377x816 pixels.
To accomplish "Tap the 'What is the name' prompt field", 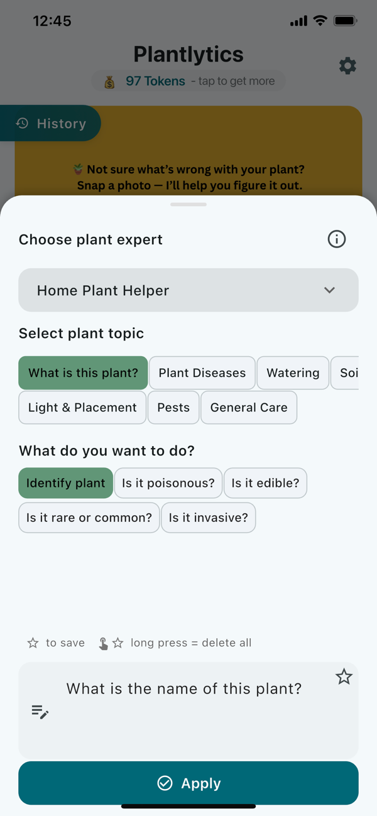I will [x=188, y=710].
